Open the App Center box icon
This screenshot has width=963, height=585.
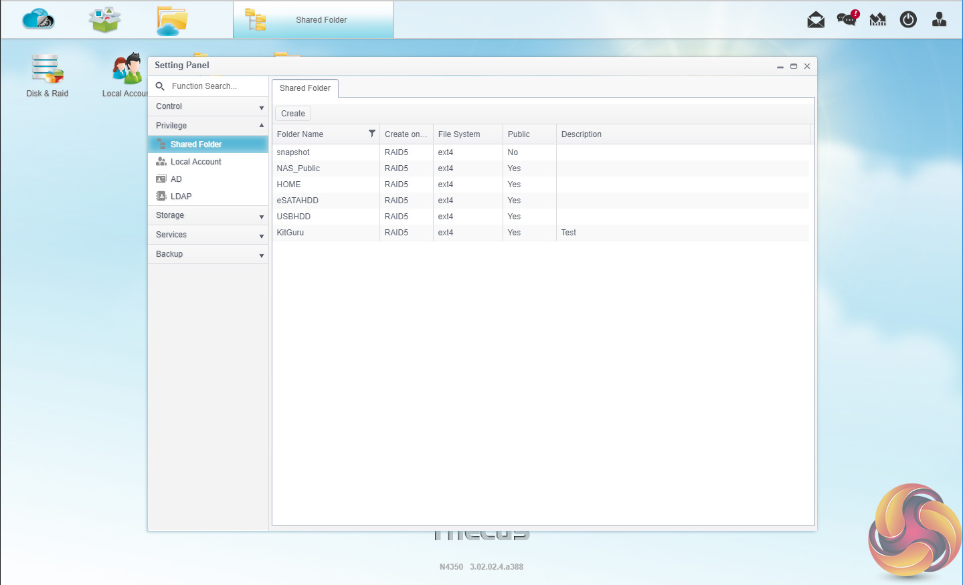pos(105,19)
